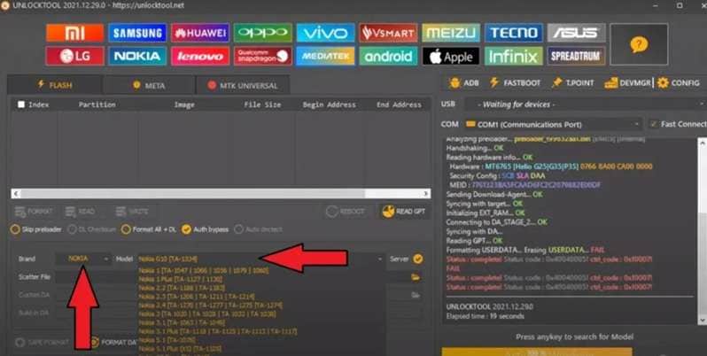Enable Format All + DL option
This screenshot has height=356, width=707.
point(149,229)
